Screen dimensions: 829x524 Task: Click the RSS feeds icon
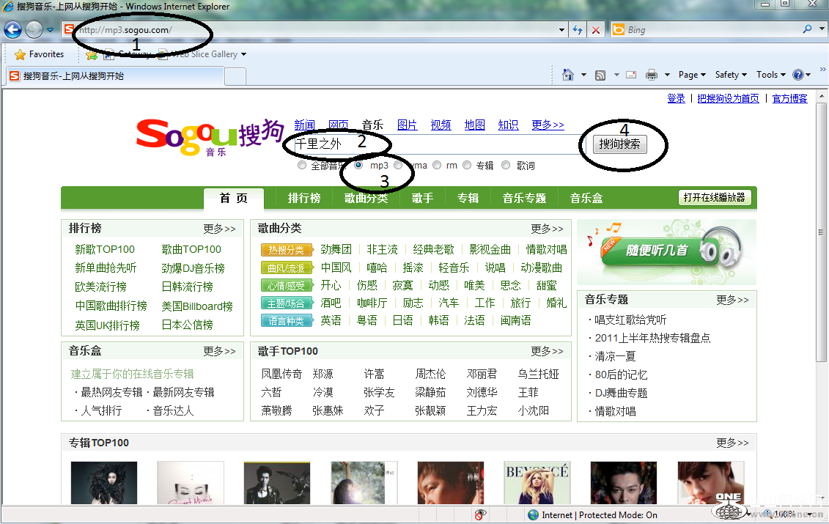[600, 75]
